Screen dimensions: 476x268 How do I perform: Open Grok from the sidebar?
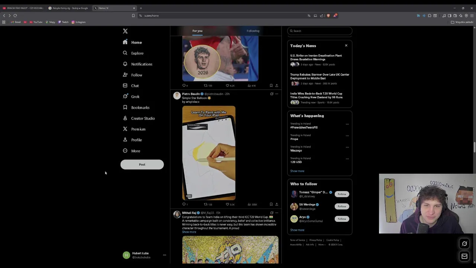[131, 96]
